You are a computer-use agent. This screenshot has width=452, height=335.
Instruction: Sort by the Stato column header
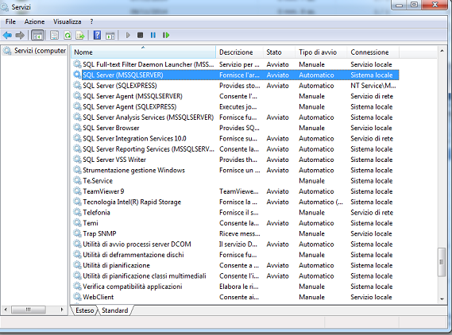click(279, 52)
